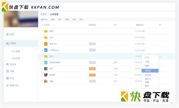The height and width of the screenshot is (108, 179).
Task: Click the 小视频.mov file name
Action: click(54, 50)
